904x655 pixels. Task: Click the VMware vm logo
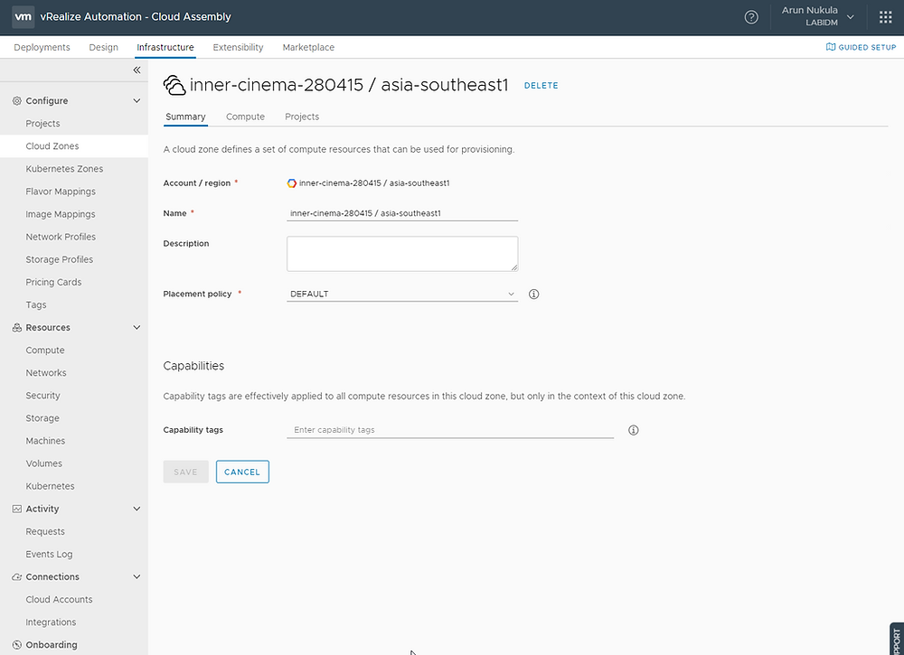[24, 16]
